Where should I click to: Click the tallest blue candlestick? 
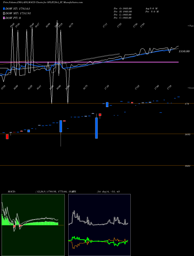pyautogui.click(x=97, y=128)
